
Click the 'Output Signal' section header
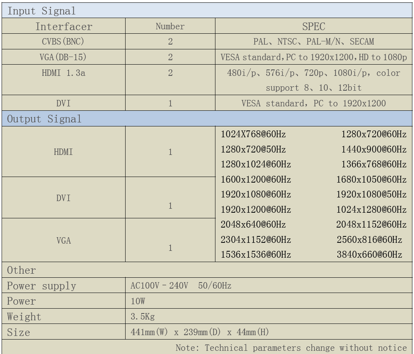(x=207, y=119)
